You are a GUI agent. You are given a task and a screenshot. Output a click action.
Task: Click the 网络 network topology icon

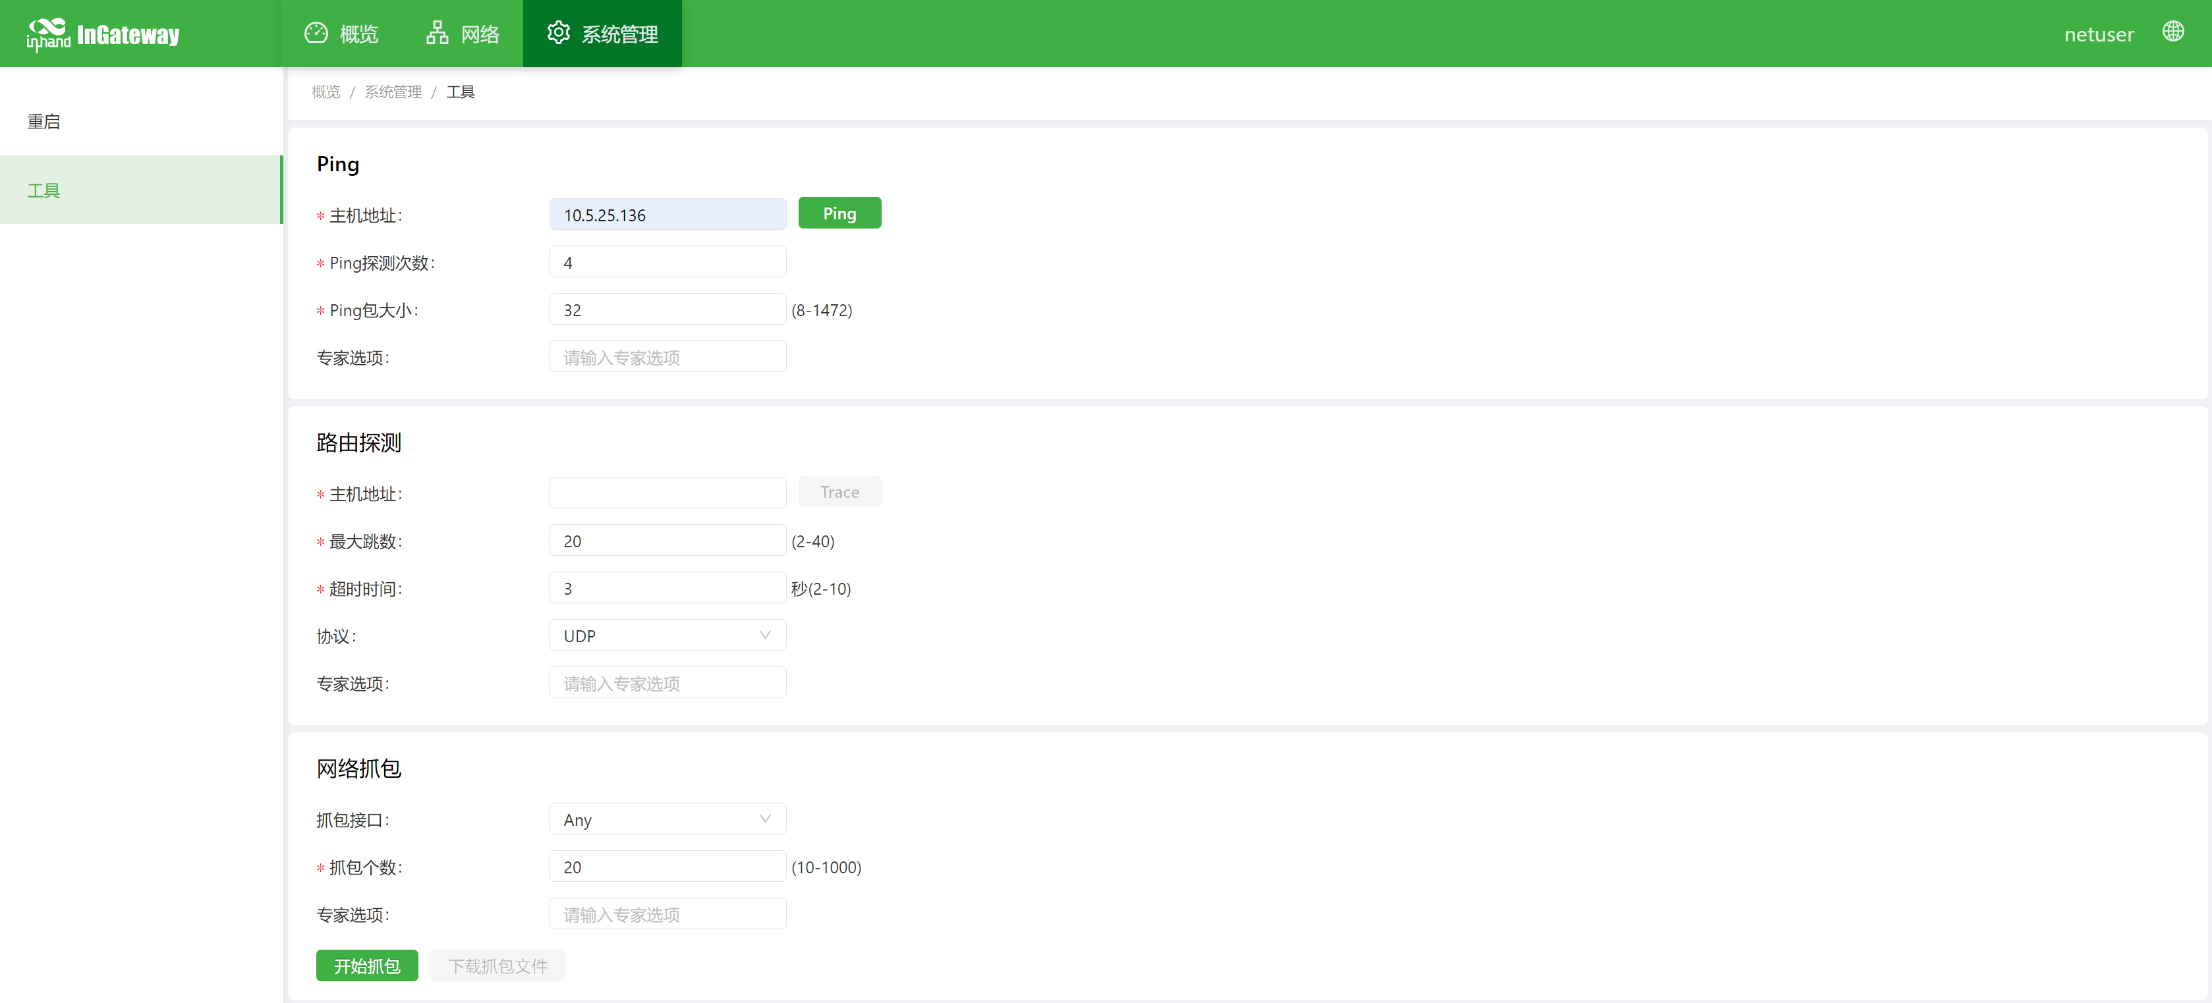tap(437, 33)
